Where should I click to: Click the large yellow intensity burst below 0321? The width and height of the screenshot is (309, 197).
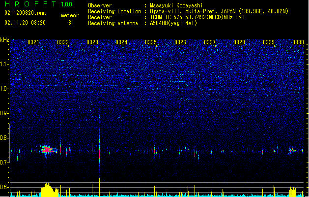pos(50,190)
